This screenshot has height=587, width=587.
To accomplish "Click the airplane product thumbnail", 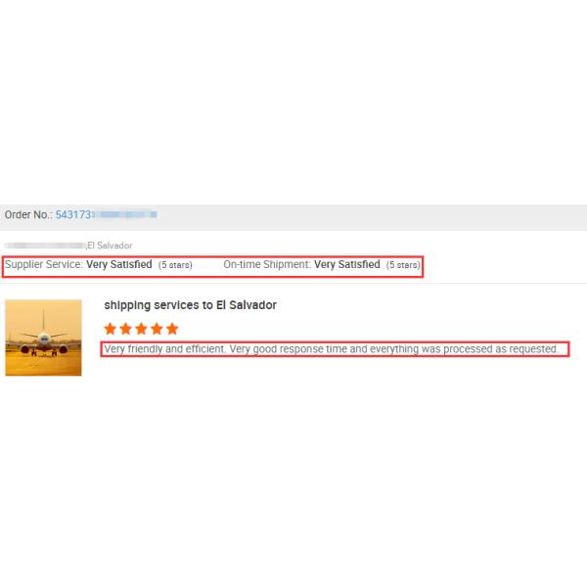I will pyautogui.click(x=43, y=338).
